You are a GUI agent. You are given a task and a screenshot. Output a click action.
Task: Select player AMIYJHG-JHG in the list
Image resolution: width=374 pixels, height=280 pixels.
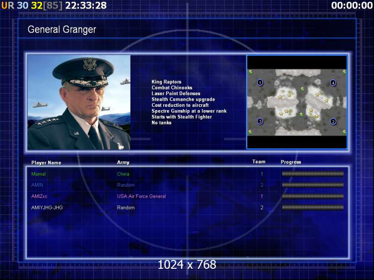pyautogui.click(x=47, y=208)
